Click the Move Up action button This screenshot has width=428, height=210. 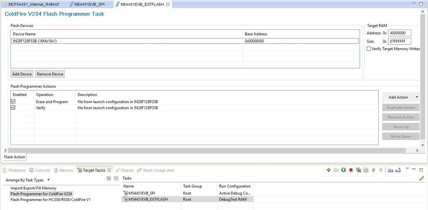tap(401, 127)
